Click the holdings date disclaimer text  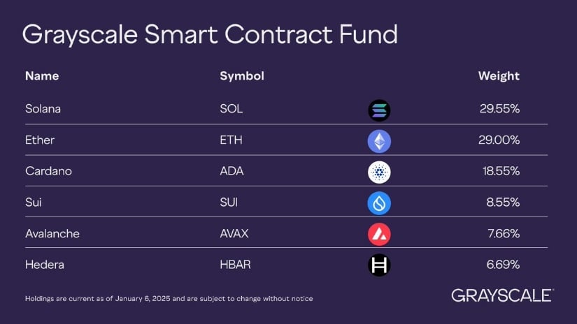169,299
